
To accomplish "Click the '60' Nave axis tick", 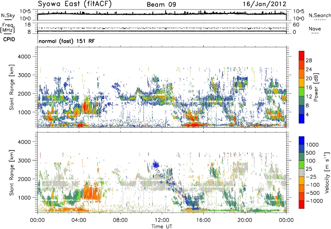I will pos(296,25).
